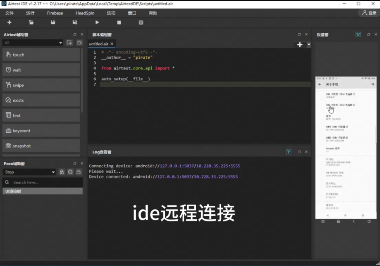
Task: Click the record icon beside All dropdown
Action: [69, 42]
